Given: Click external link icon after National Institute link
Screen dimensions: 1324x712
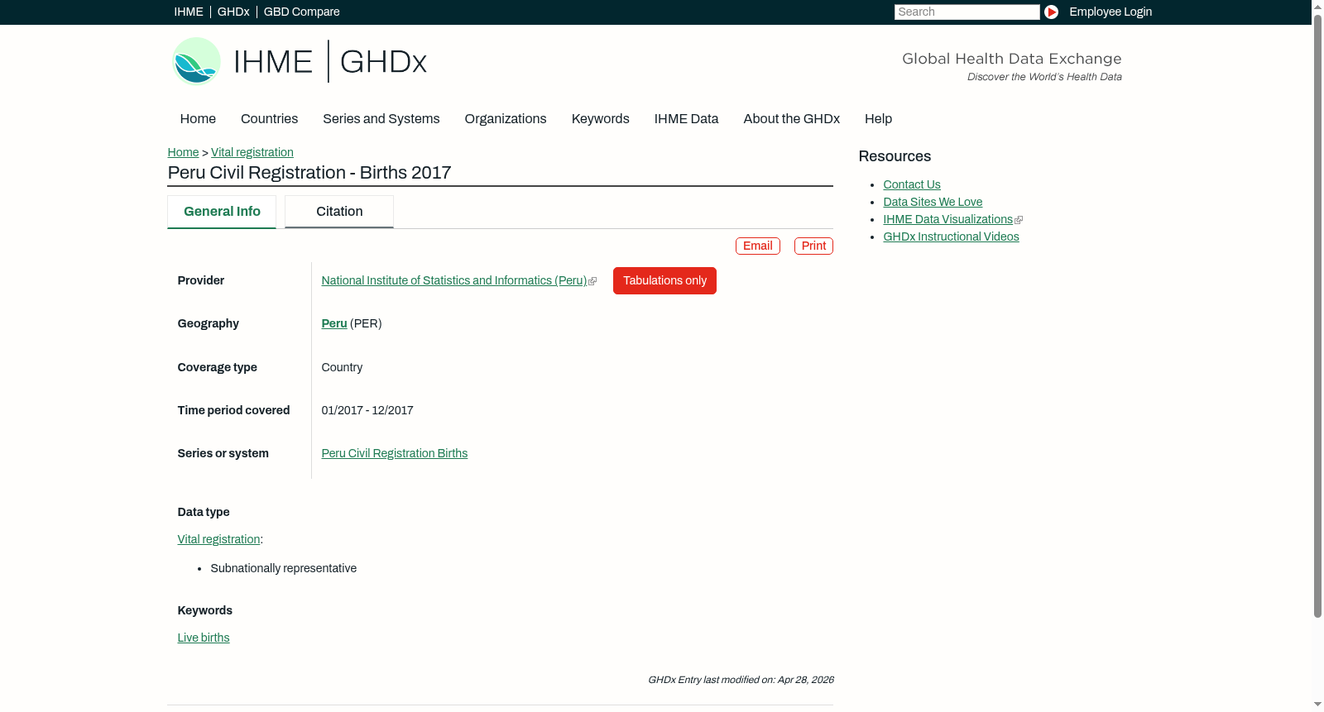Looking at the screenshot, I should tap(592, 281).
